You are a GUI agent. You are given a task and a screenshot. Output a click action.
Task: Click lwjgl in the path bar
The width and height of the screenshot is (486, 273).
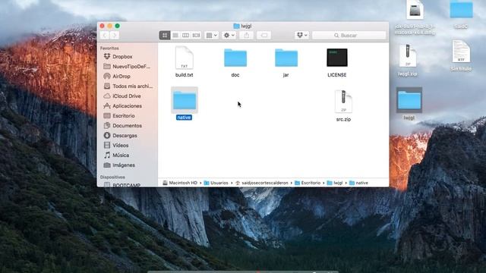335,183
